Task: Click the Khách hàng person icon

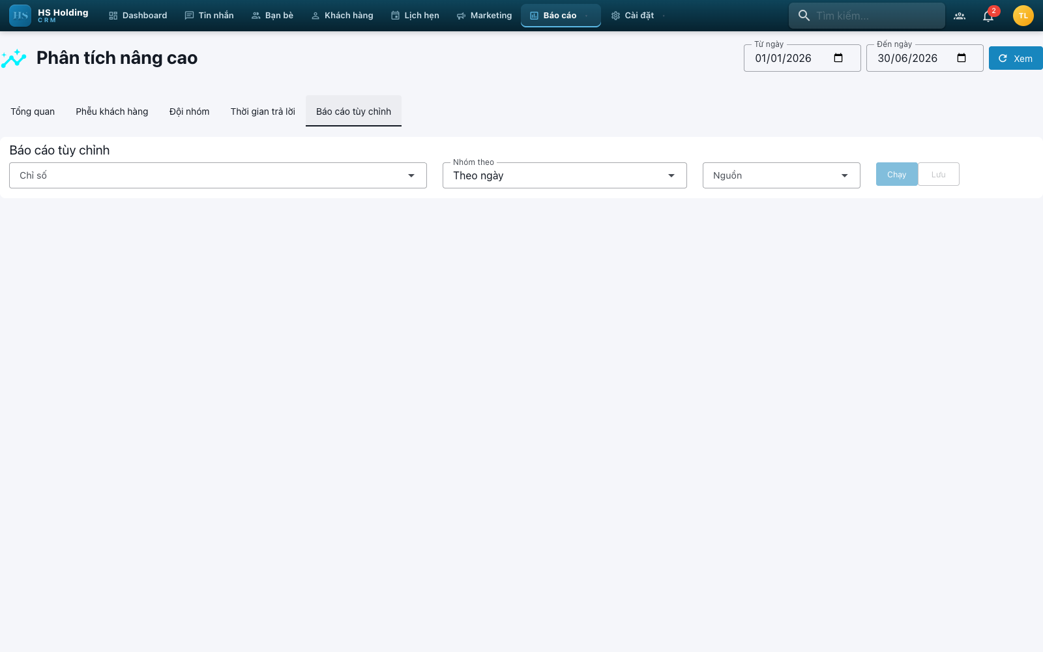Action: pos(316,16)
